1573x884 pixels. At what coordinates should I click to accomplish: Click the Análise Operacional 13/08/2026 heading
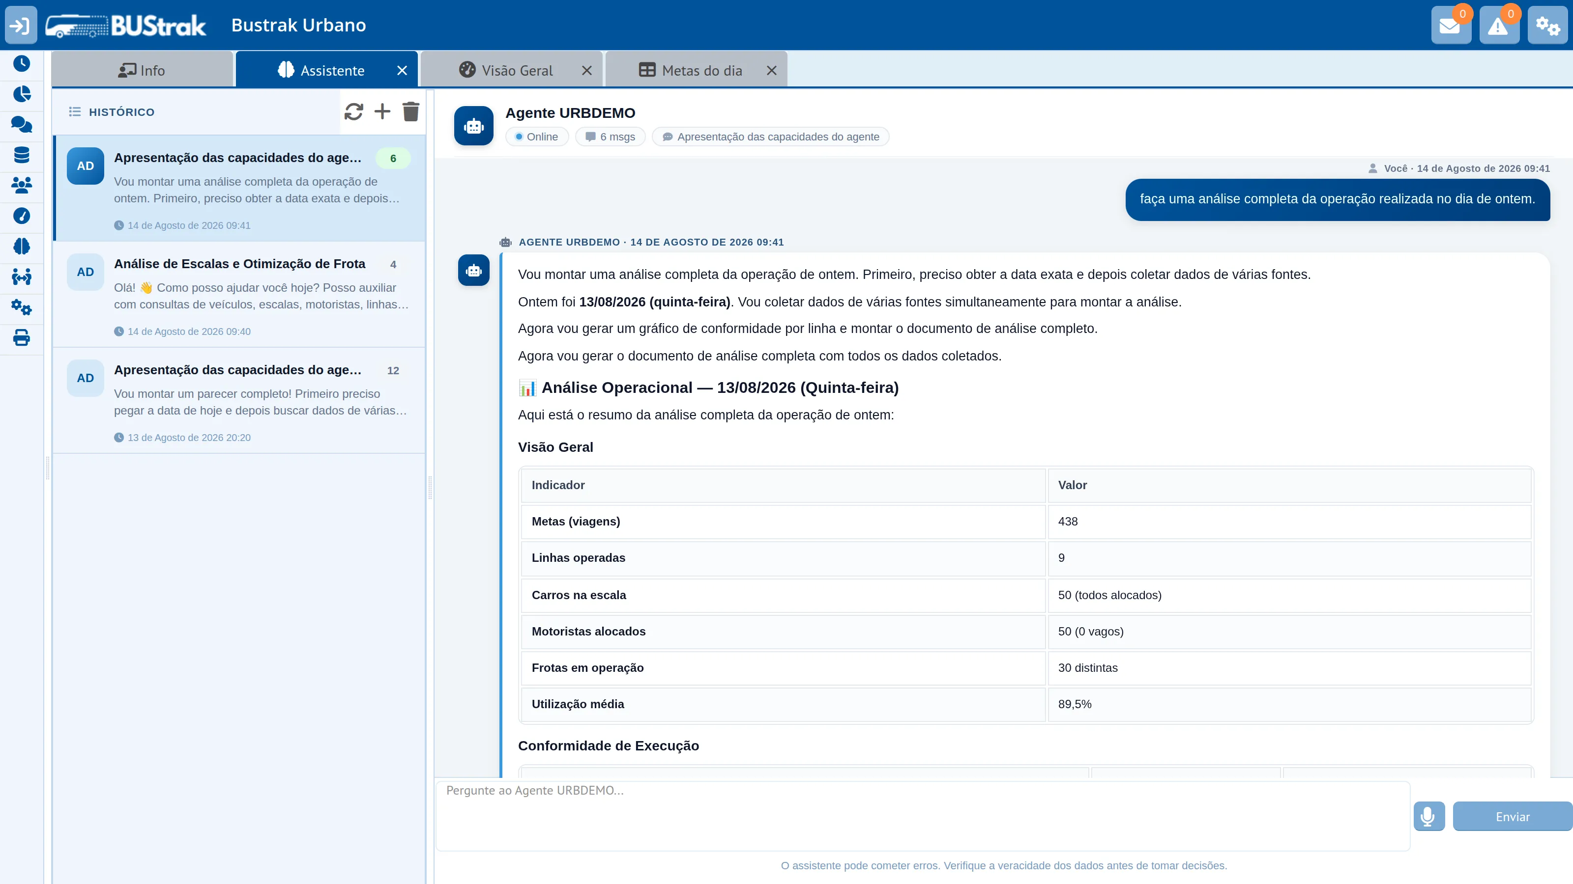point(708,387)
